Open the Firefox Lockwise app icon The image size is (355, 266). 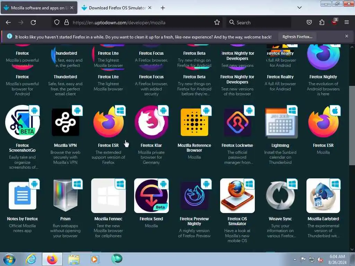[x=237, y=122]
